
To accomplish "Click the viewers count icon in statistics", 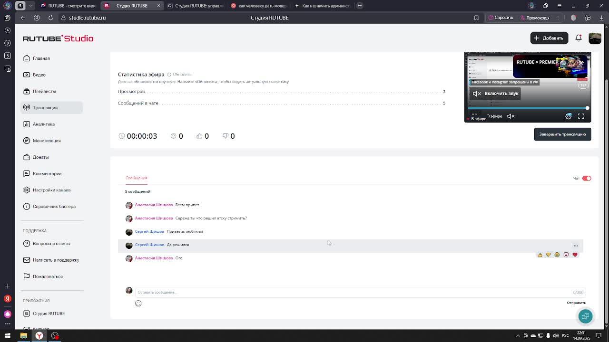I will (x=173, y=136).
